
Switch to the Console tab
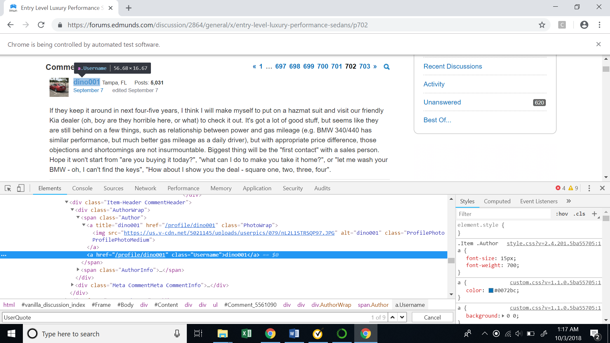tap(82, 188)
